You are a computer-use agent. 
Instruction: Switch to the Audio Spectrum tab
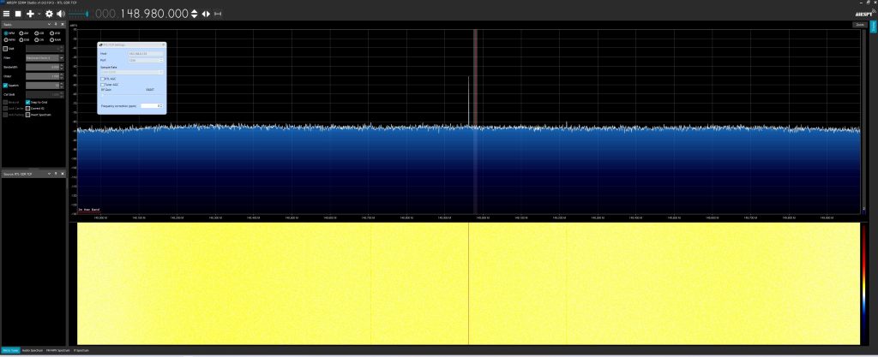click(33, 350)
